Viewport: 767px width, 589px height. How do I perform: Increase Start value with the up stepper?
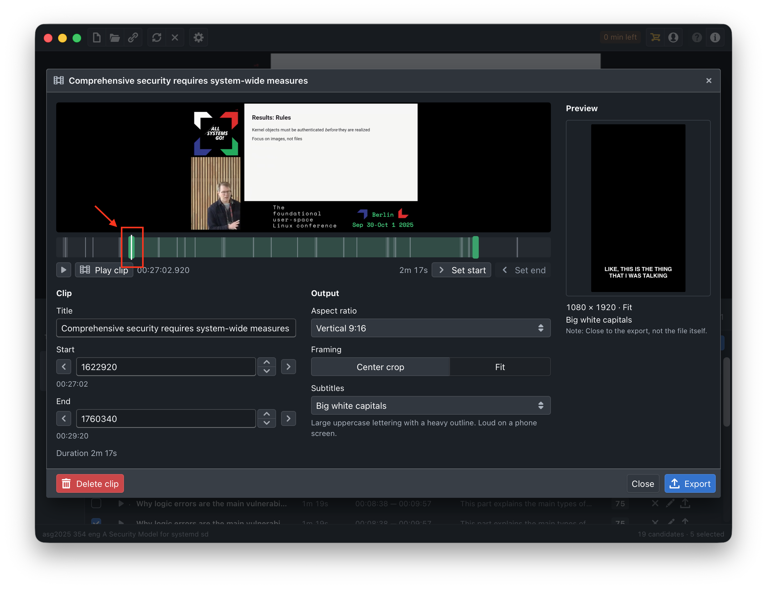pyautogui.click(x=266, y=362)
